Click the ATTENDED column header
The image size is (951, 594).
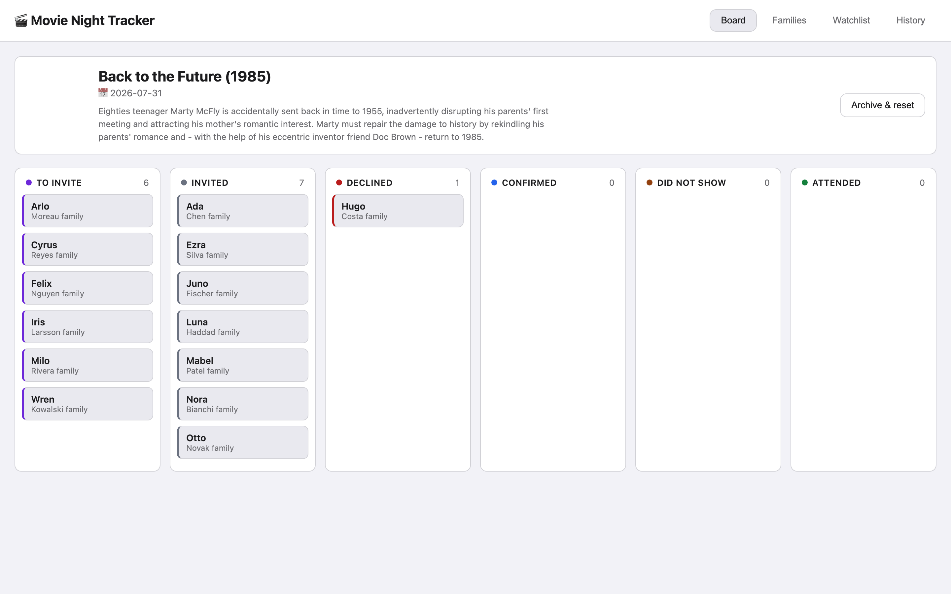pos(836,183)
